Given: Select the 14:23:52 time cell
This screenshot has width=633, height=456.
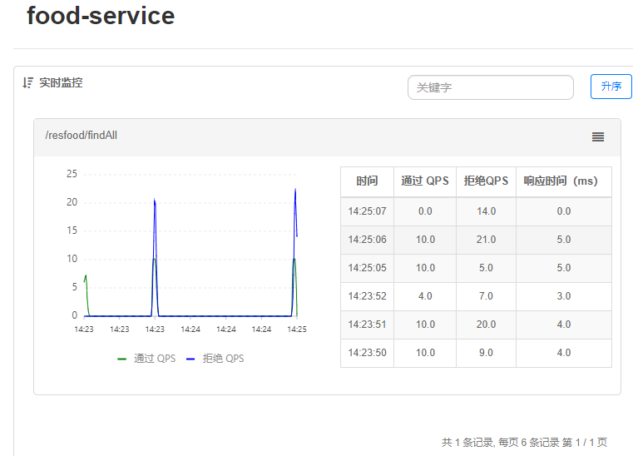Looking at the screenshot, I should click(x=367, y=296).
